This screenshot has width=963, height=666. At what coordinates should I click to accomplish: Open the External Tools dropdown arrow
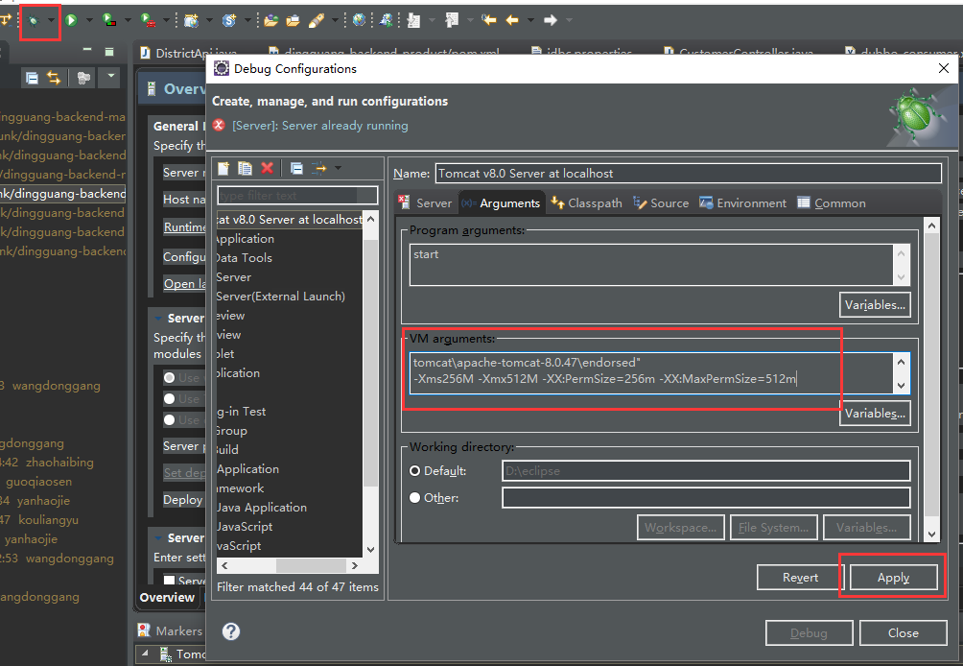click(166, 21)
